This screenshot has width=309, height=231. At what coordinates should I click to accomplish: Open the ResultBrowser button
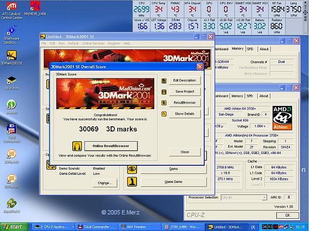[x=185, y=103]
